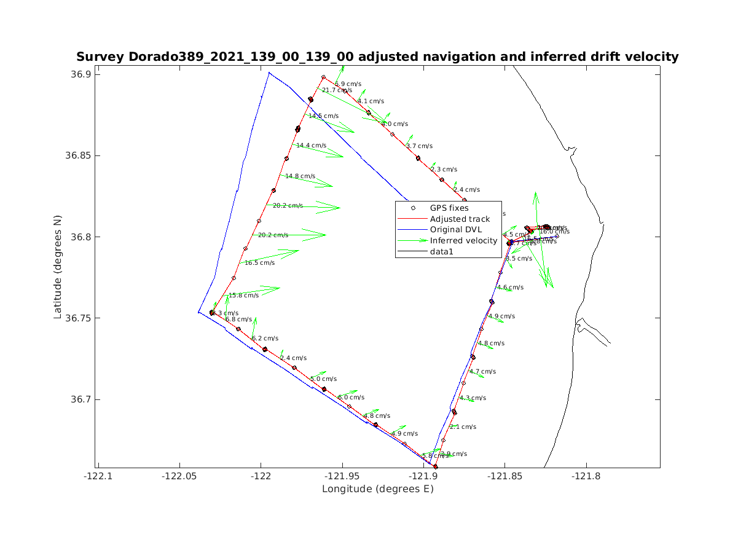
Task: Click the plot title text
Action: [377, 57]
